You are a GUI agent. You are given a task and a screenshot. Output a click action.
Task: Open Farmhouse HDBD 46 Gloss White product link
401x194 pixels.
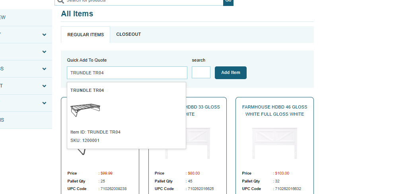coord(274,111)
